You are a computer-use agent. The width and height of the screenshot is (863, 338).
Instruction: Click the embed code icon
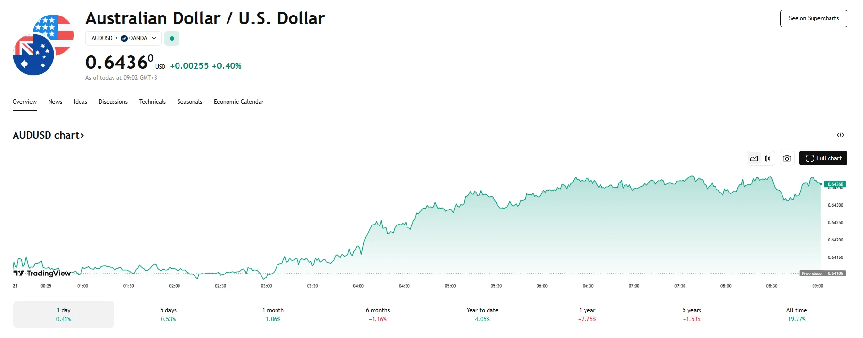click(x=840, y=135)
